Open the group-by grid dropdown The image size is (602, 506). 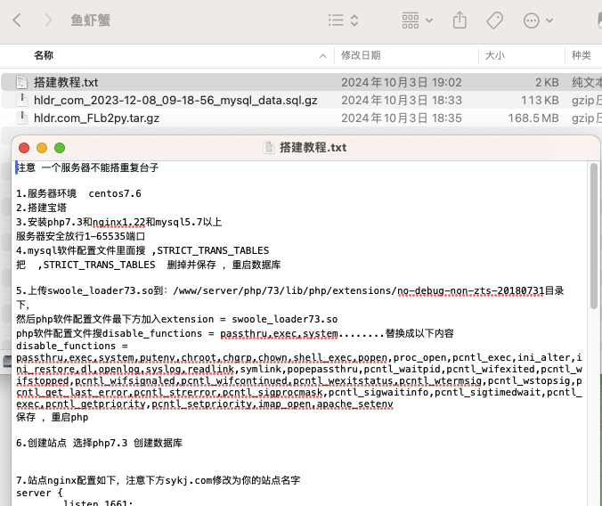point(418,20)
